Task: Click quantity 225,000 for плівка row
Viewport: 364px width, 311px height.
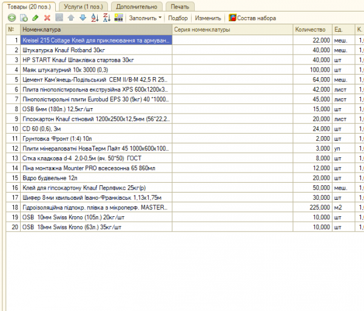Action: pyautogui.click(x=312, y=207)
